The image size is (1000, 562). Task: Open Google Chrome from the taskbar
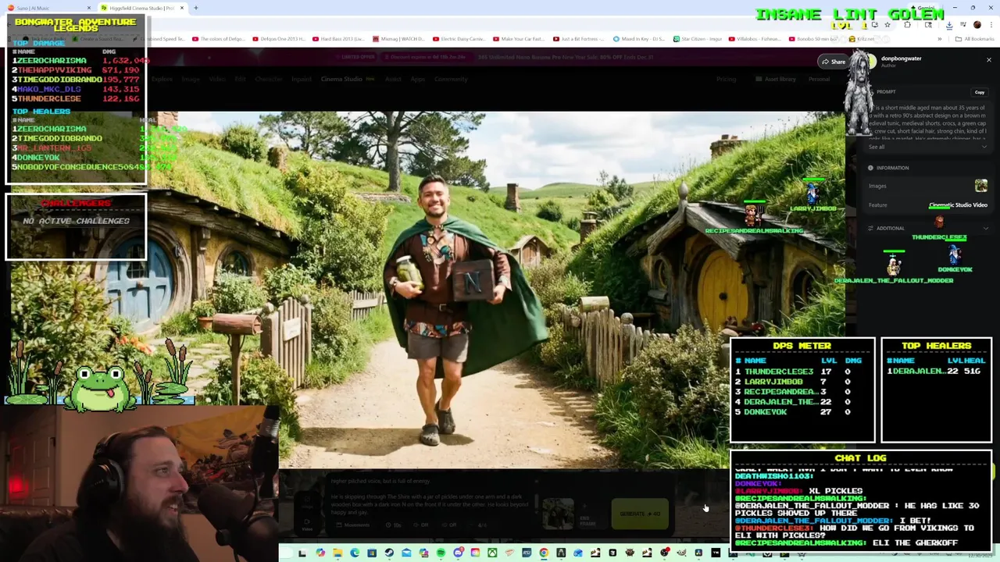tap(544, 553)
